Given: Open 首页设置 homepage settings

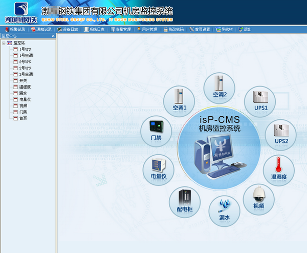Looking at the screenshot, I should tap(200, 29).
